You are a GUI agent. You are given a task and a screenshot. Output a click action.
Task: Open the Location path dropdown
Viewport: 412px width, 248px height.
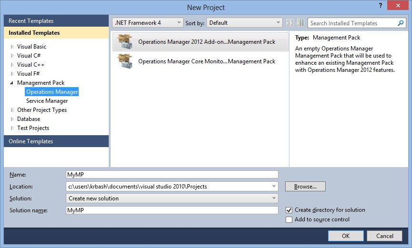pos(274,187)
